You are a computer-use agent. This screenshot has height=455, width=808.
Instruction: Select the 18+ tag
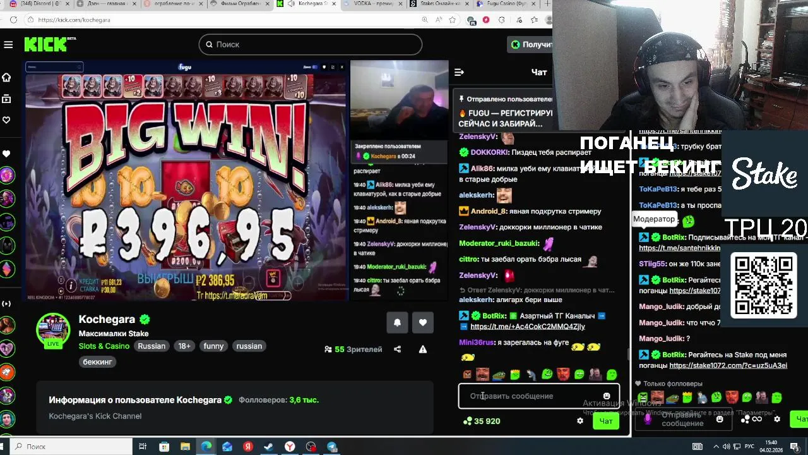pyautogui.click(x=184, y=346)
